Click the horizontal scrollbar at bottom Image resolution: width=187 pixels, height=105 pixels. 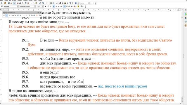(89, 103)
